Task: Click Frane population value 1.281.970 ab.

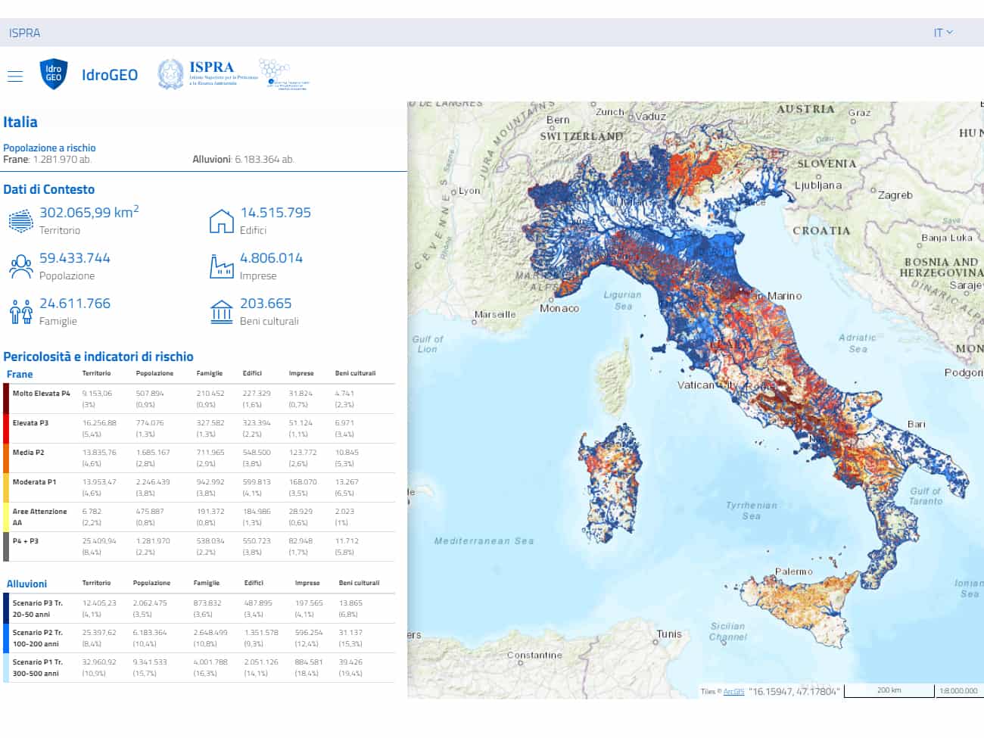Action: tap(62, 159)
